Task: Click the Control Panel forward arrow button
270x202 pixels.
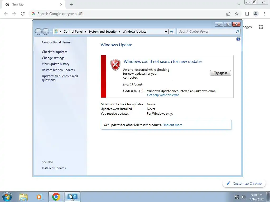Action: (46, 32)
